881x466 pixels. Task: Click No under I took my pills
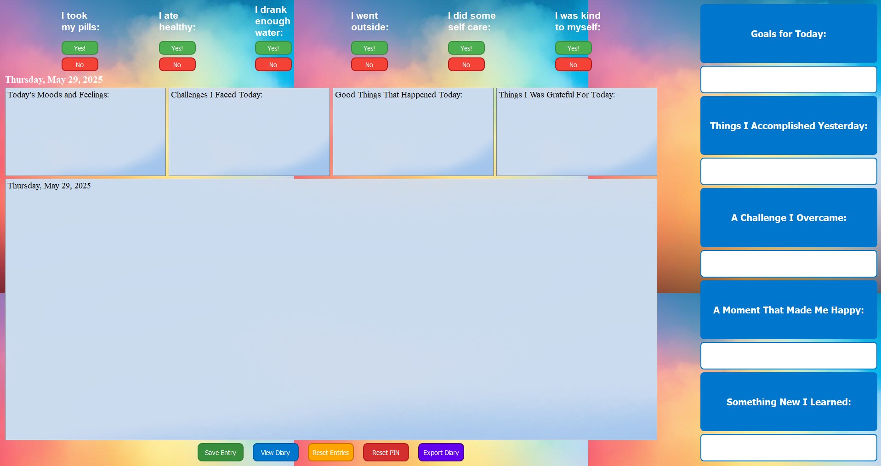tap(80, 65)
